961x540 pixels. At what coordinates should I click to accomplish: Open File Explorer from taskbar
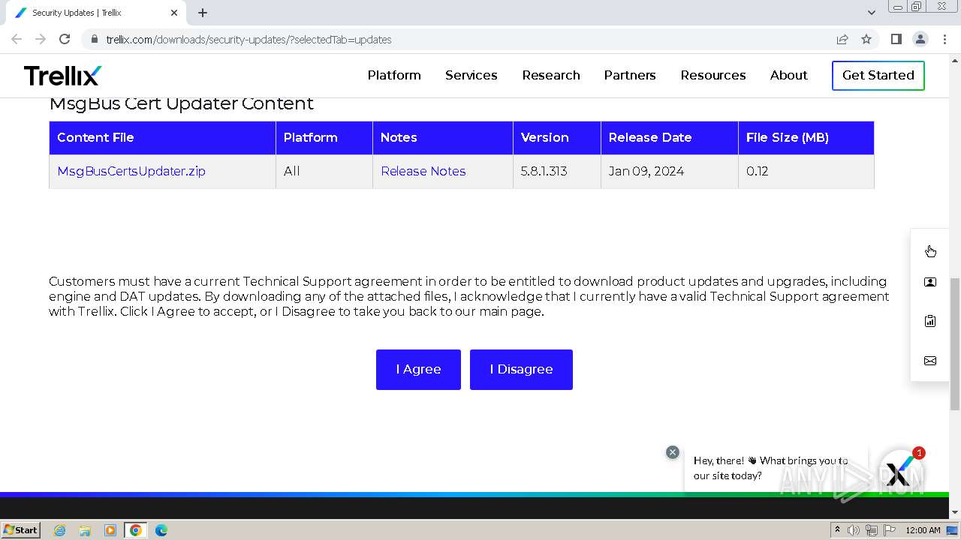tap(85, 530)
